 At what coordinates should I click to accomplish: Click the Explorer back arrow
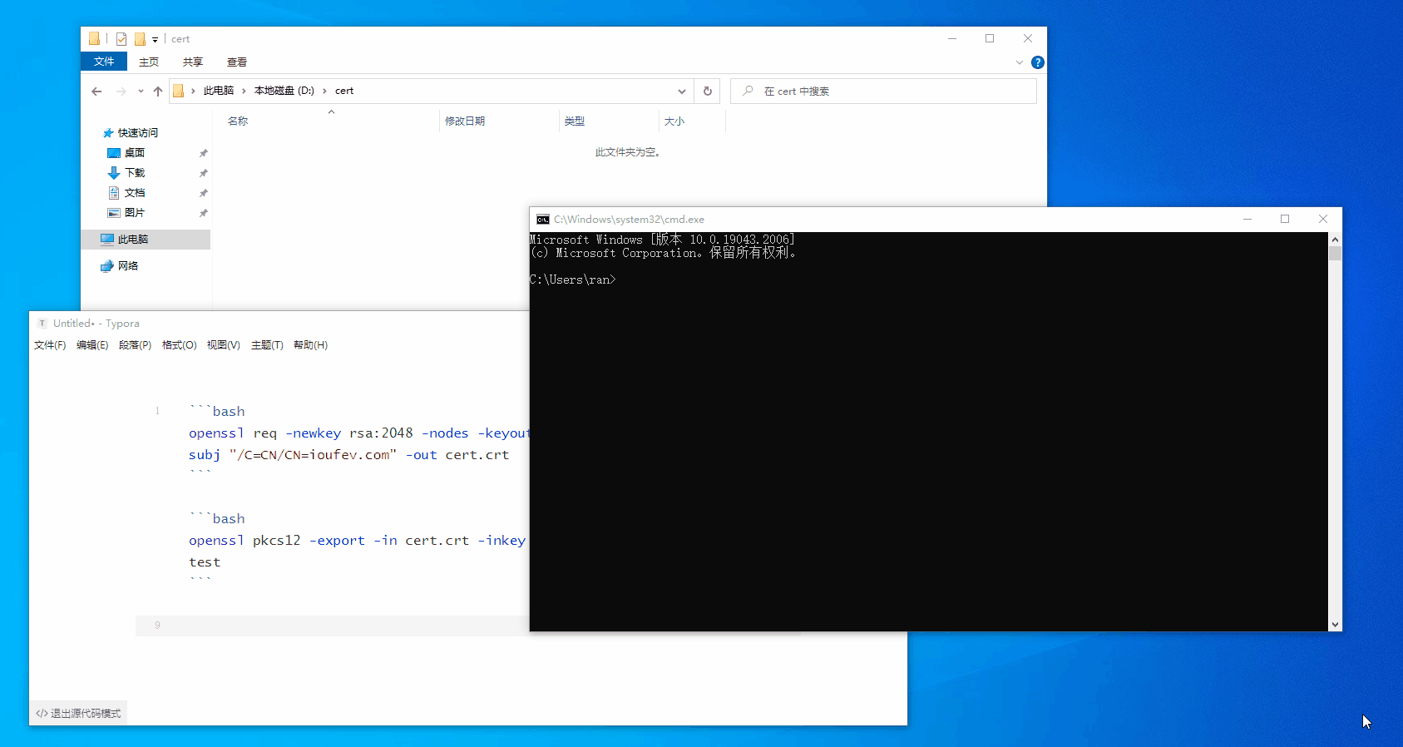pos(96,92)
